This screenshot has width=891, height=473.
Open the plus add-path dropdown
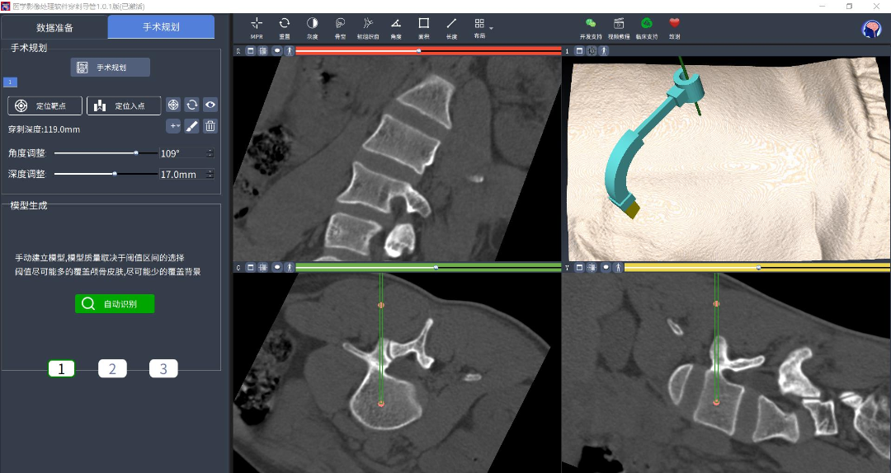[173, 126]
